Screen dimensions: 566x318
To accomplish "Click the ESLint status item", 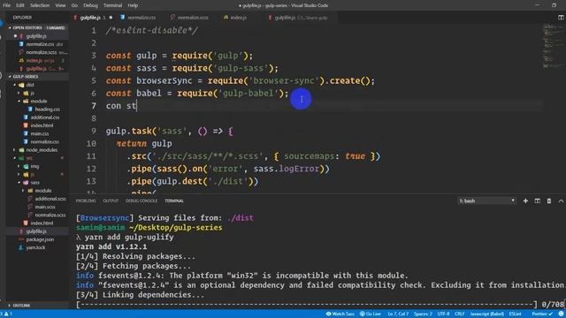I will coord(515,314).
